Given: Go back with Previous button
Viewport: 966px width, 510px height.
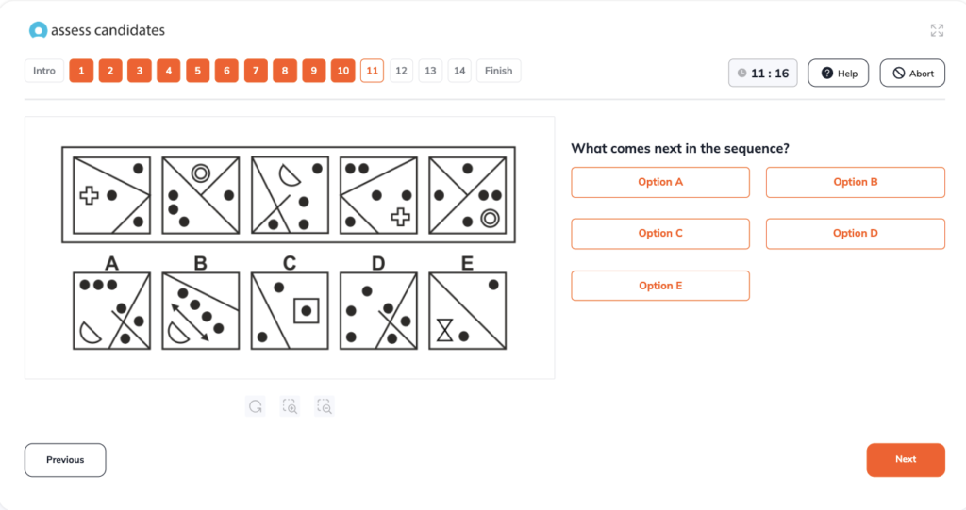Looking at the screenshot, I should pyautogui.click(x=65, y=460).
